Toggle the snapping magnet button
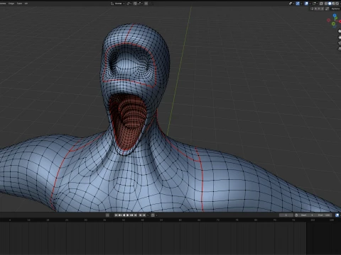341x255 pixels. pos(135,4)
